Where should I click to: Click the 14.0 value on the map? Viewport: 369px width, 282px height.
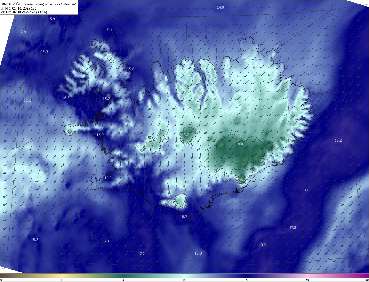pyautogui.click(x=220, y=7)
